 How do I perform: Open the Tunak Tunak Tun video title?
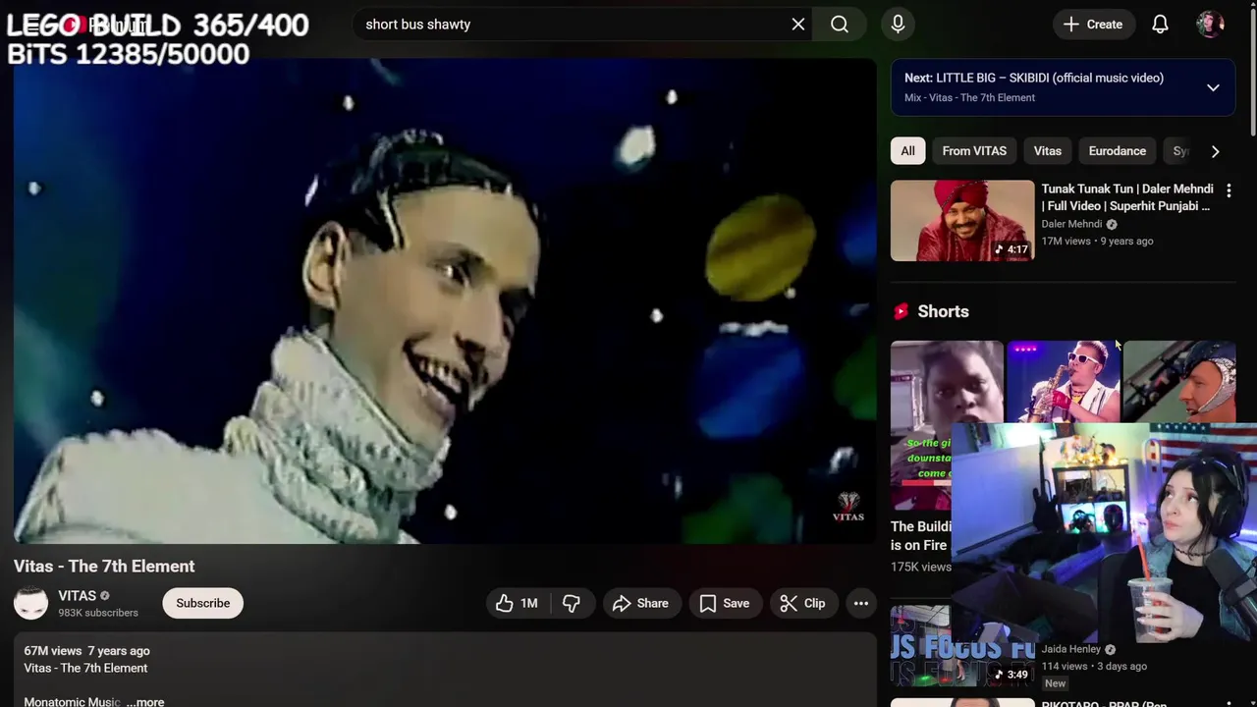coord(1127,197)
